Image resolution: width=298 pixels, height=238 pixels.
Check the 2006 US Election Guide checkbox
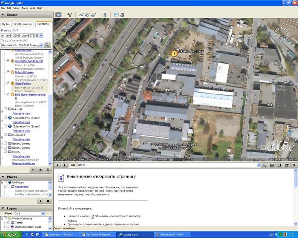[8, 227]
